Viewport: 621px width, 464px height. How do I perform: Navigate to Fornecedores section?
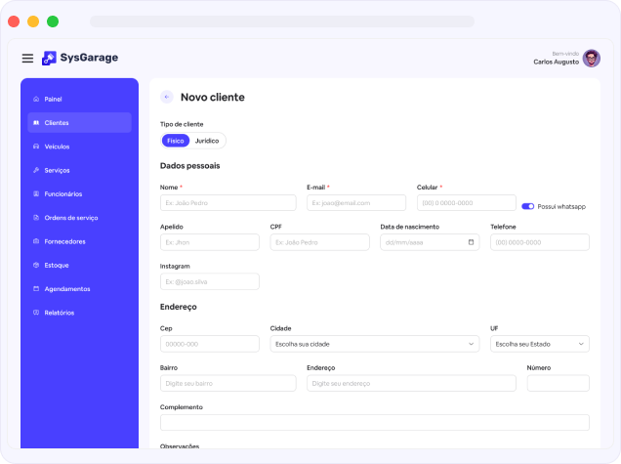pyautogui.click(x=64, y=241)
